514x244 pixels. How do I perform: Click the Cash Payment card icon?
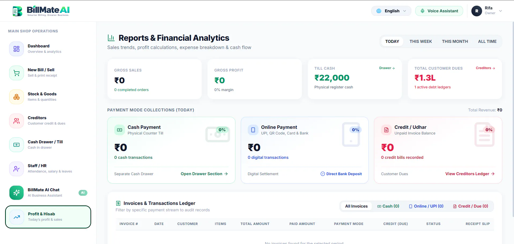(x=120, y=130)
